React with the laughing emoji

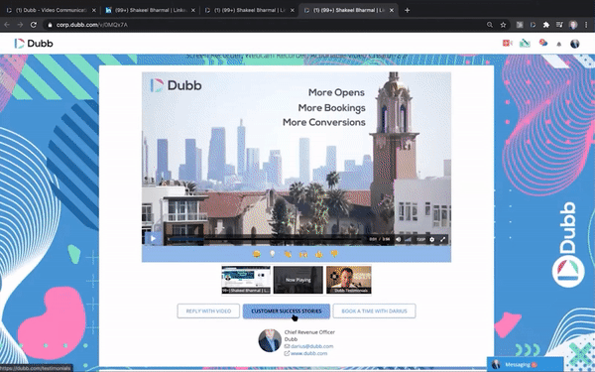pos(257,254)
